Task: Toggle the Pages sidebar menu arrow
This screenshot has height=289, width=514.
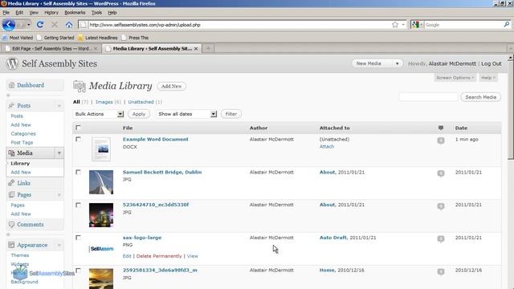Action: point(59,195)
